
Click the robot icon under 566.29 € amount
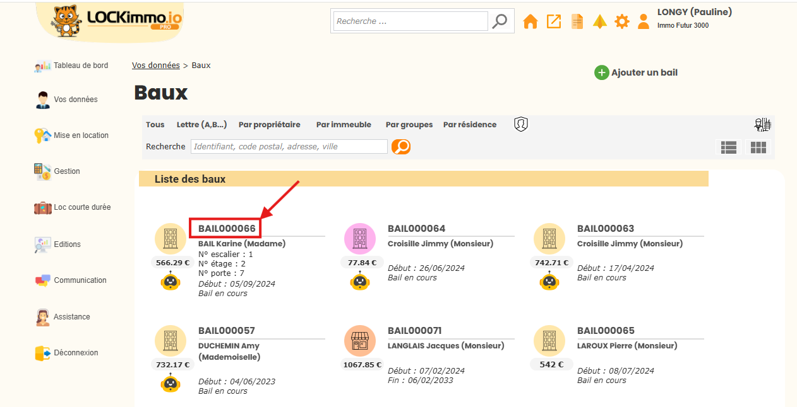(171, 280)
